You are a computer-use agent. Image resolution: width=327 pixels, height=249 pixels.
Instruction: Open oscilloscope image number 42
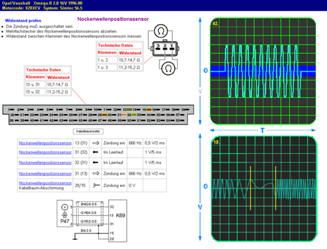(x=263, y=71)
